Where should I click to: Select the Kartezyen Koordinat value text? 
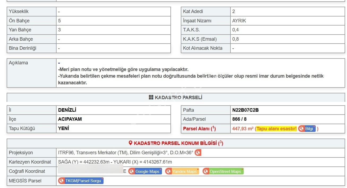[115, 162]
